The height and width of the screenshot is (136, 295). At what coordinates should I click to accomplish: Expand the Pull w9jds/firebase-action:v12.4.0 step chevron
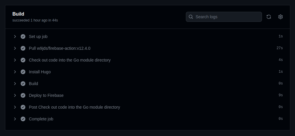[x=15, y=48]
